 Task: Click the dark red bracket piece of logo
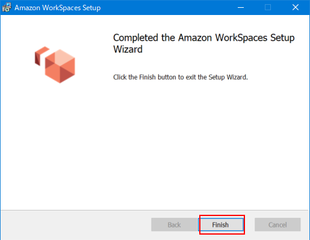coord(41,56)
